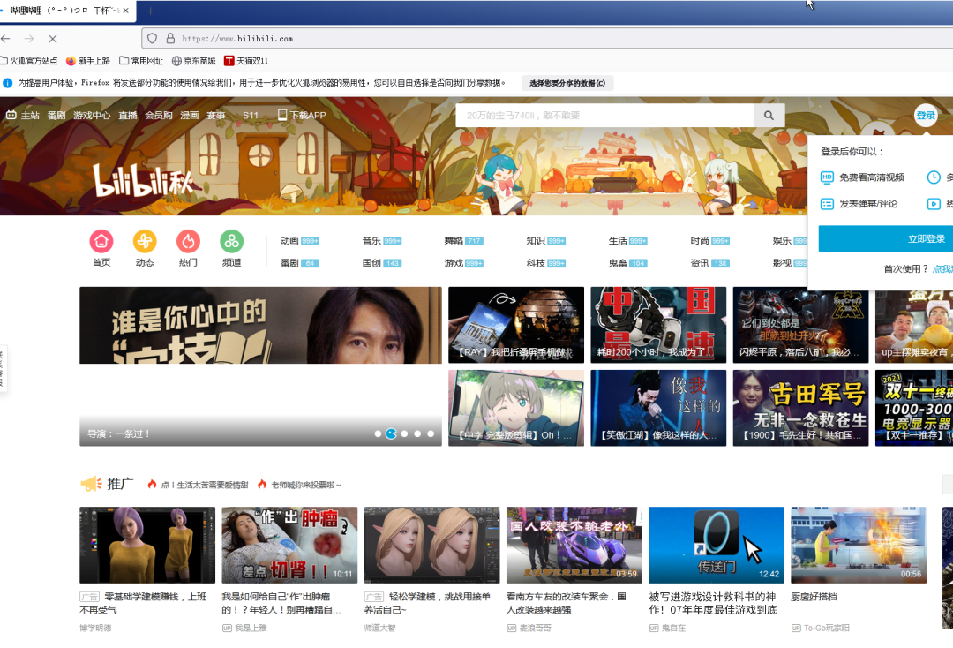953x648 pixels.
Task: Open the 古田军号 video thumbnail
Action: click(800, 408)
